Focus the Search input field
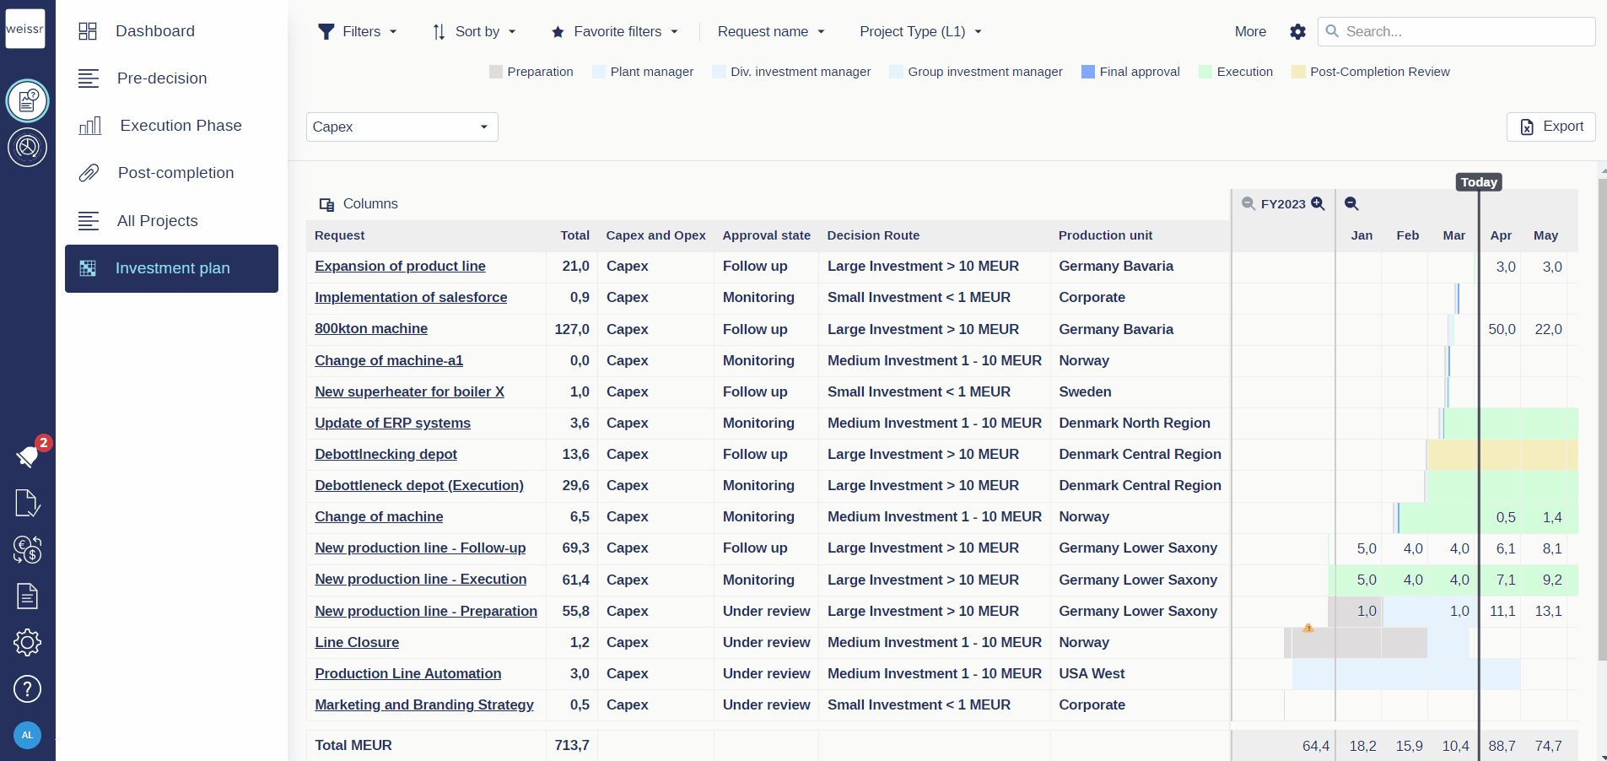 click(1457, 32)
